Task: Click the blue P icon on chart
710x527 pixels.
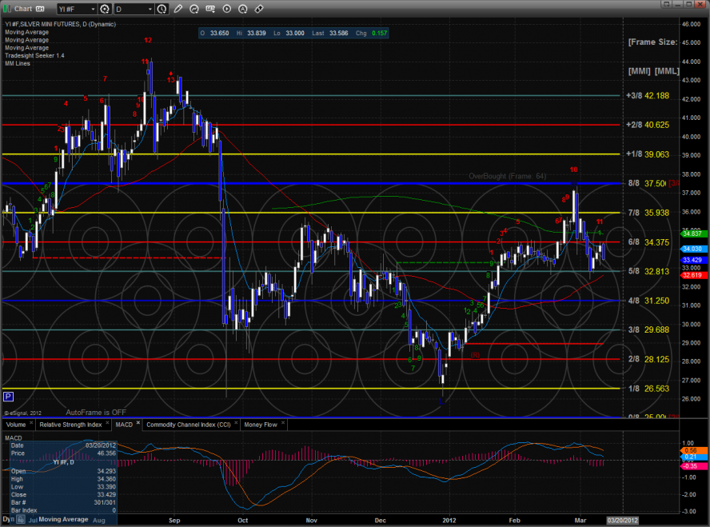Action: click(x=8, y=396)
